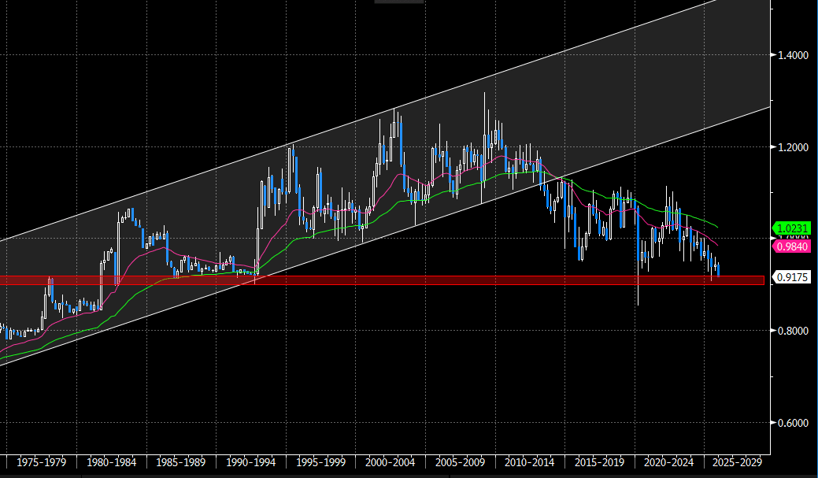
Task: Click the 0.6000 level on the price axis
Action: coord(791,423)
